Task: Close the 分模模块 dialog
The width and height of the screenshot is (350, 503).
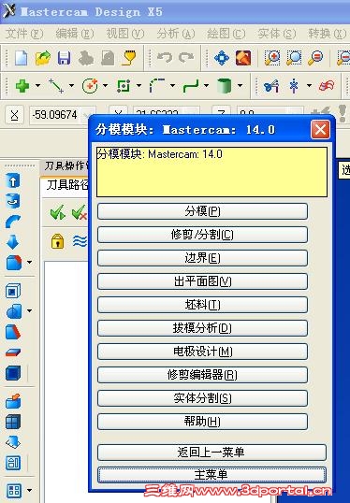Action: pos(320,130)
